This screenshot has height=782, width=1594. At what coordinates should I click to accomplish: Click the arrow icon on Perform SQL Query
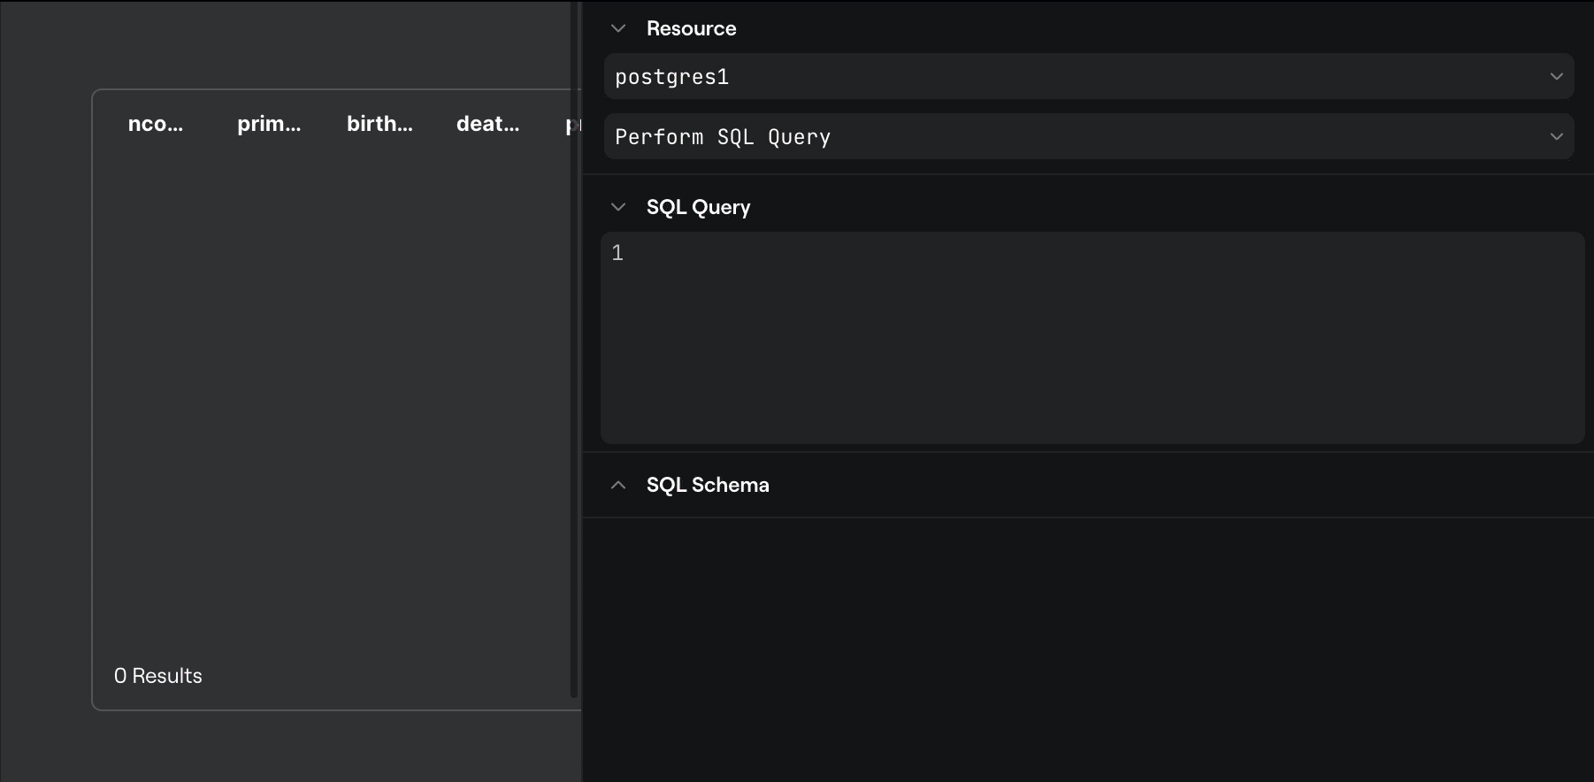click(x=1556, y=137)
